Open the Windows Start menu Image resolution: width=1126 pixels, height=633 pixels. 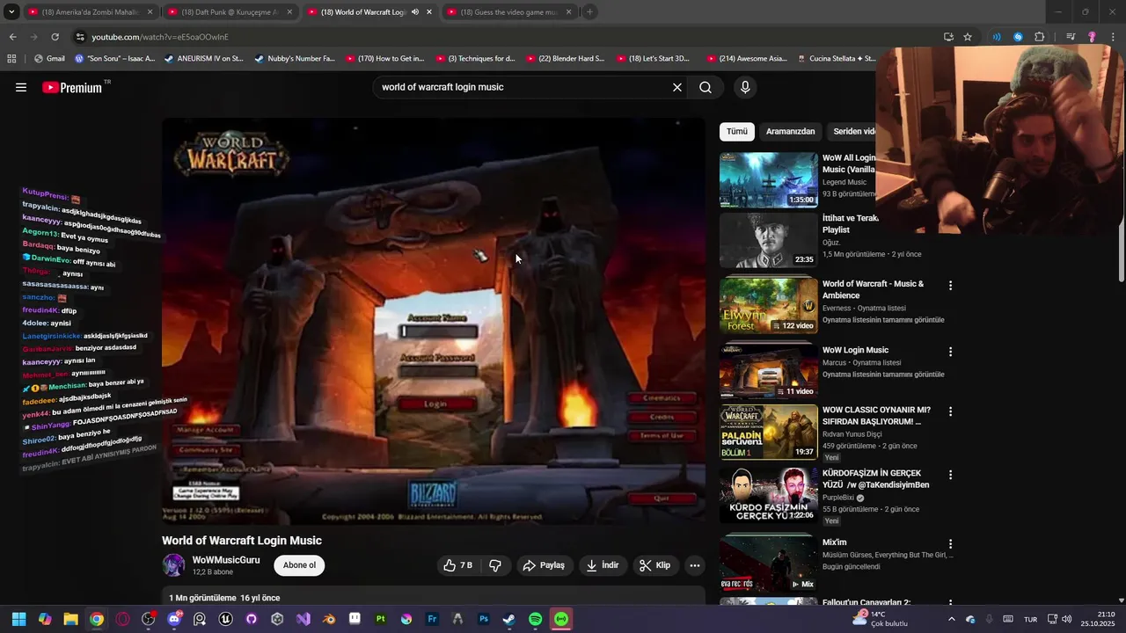pos(18,619)
